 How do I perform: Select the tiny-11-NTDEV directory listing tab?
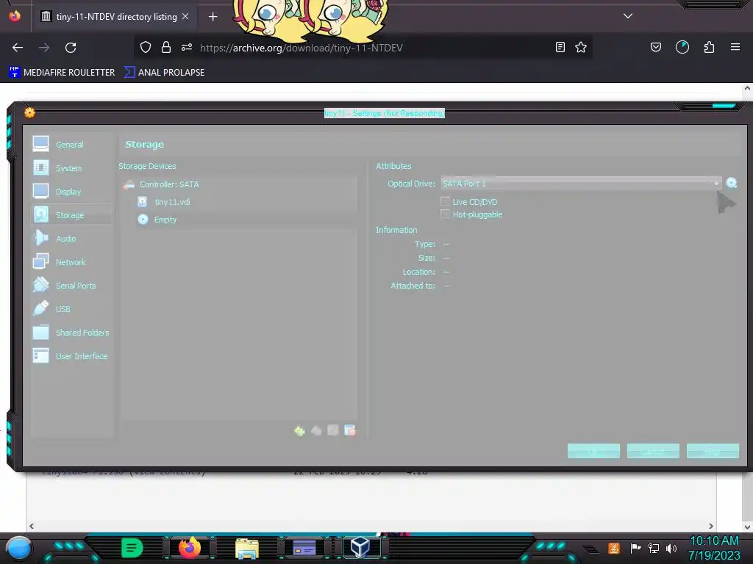click(115, 17)
